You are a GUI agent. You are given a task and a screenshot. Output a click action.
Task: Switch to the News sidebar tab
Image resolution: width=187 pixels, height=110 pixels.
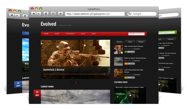click(x=130, y=42)
